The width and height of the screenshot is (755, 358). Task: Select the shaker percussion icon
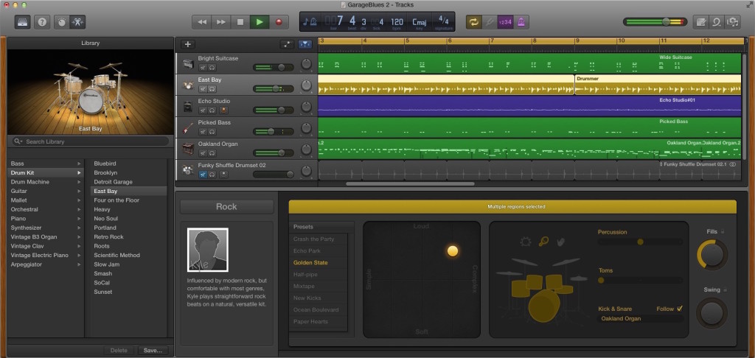(x=543, y=242)
